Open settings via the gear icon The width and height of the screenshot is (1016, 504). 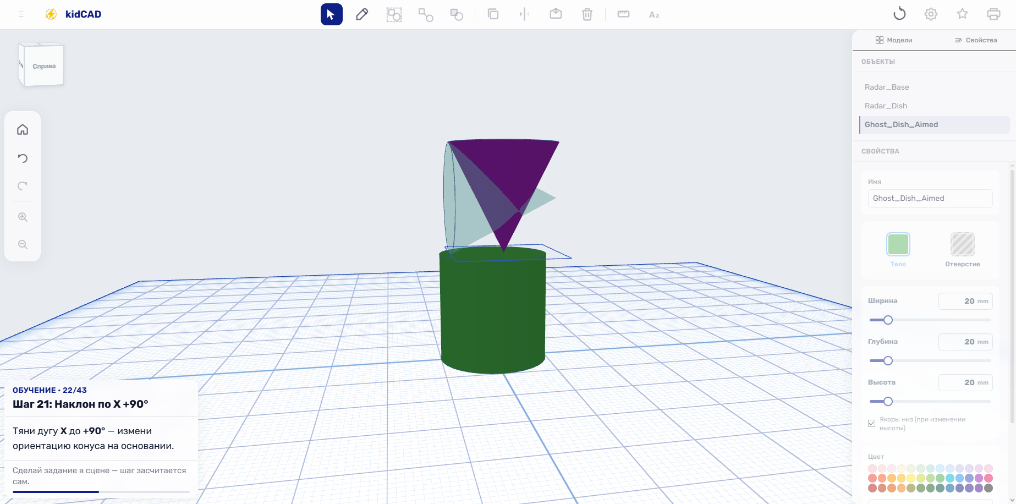(931, 14)
